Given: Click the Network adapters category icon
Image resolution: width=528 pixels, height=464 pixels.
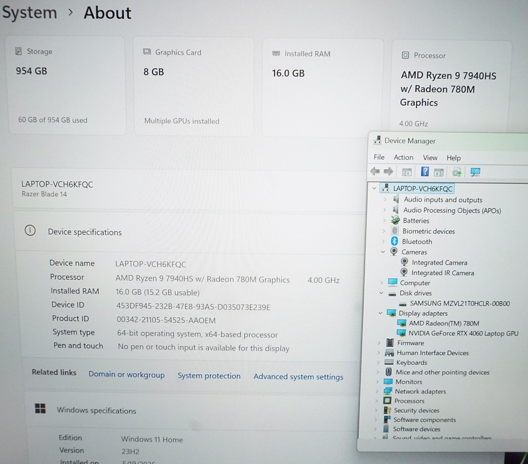Looking at the screenshot, I should coord(388,391).
